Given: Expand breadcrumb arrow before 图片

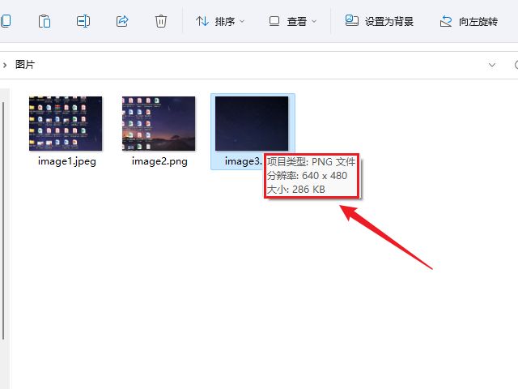Looking at the screenshot, I should [5, 65].
